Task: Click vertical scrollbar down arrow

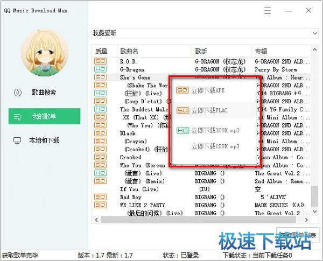Action: [x=314, y=211]
